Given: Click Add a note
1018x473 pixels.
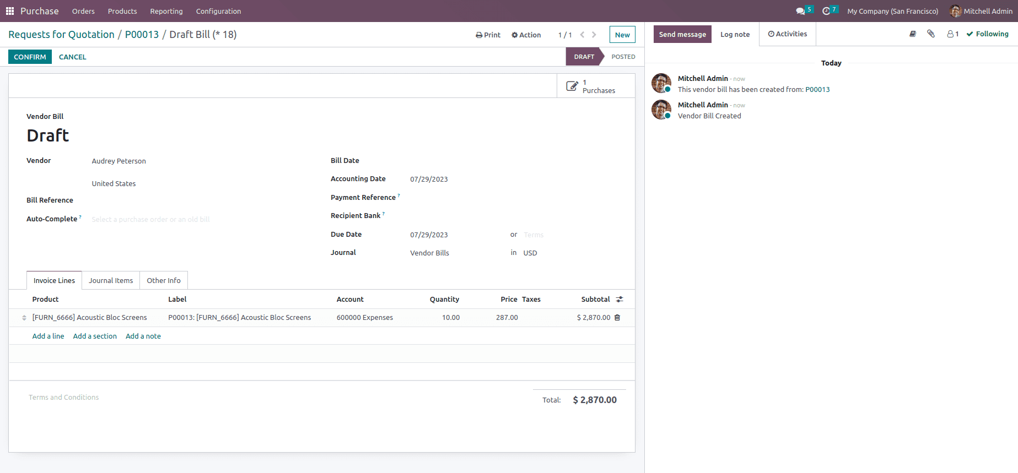Looking at the screenshot, I should tap(143, 336).
